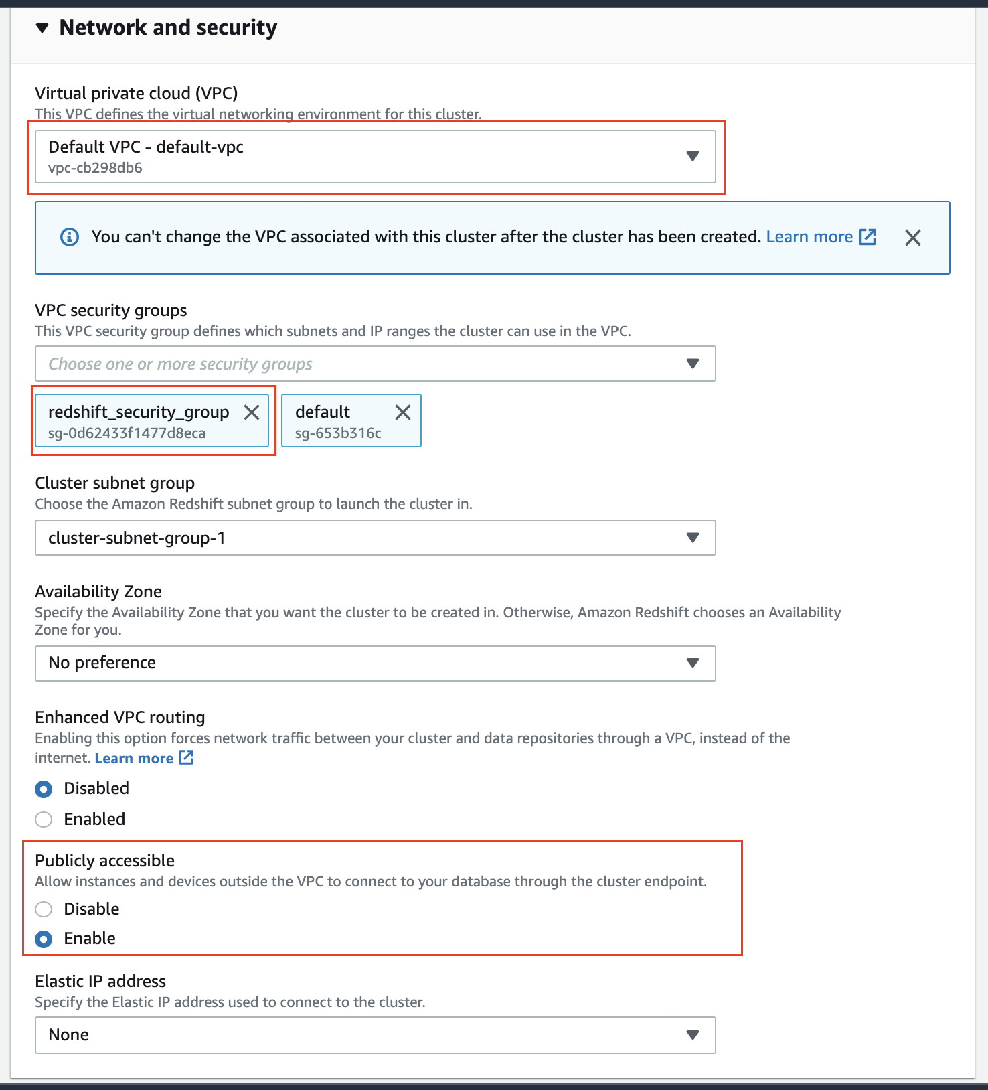
Task: Click the info icon in VPC notice
Action: click(70, 237)
